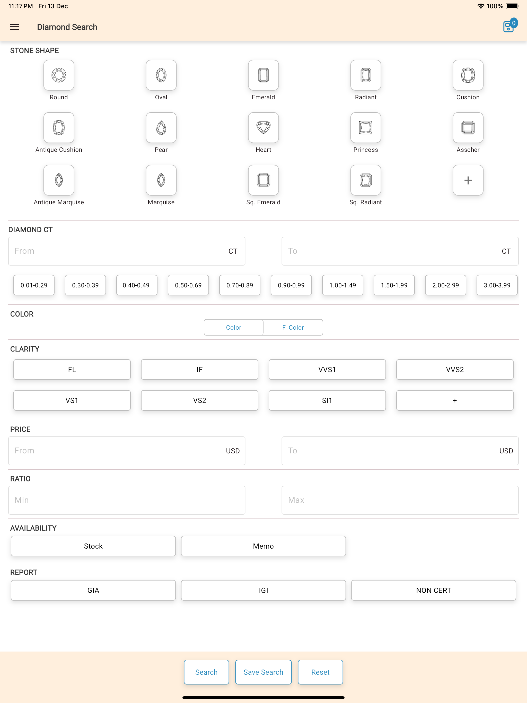
Task: Reset all search filters
Action: (x=320, y=672)
